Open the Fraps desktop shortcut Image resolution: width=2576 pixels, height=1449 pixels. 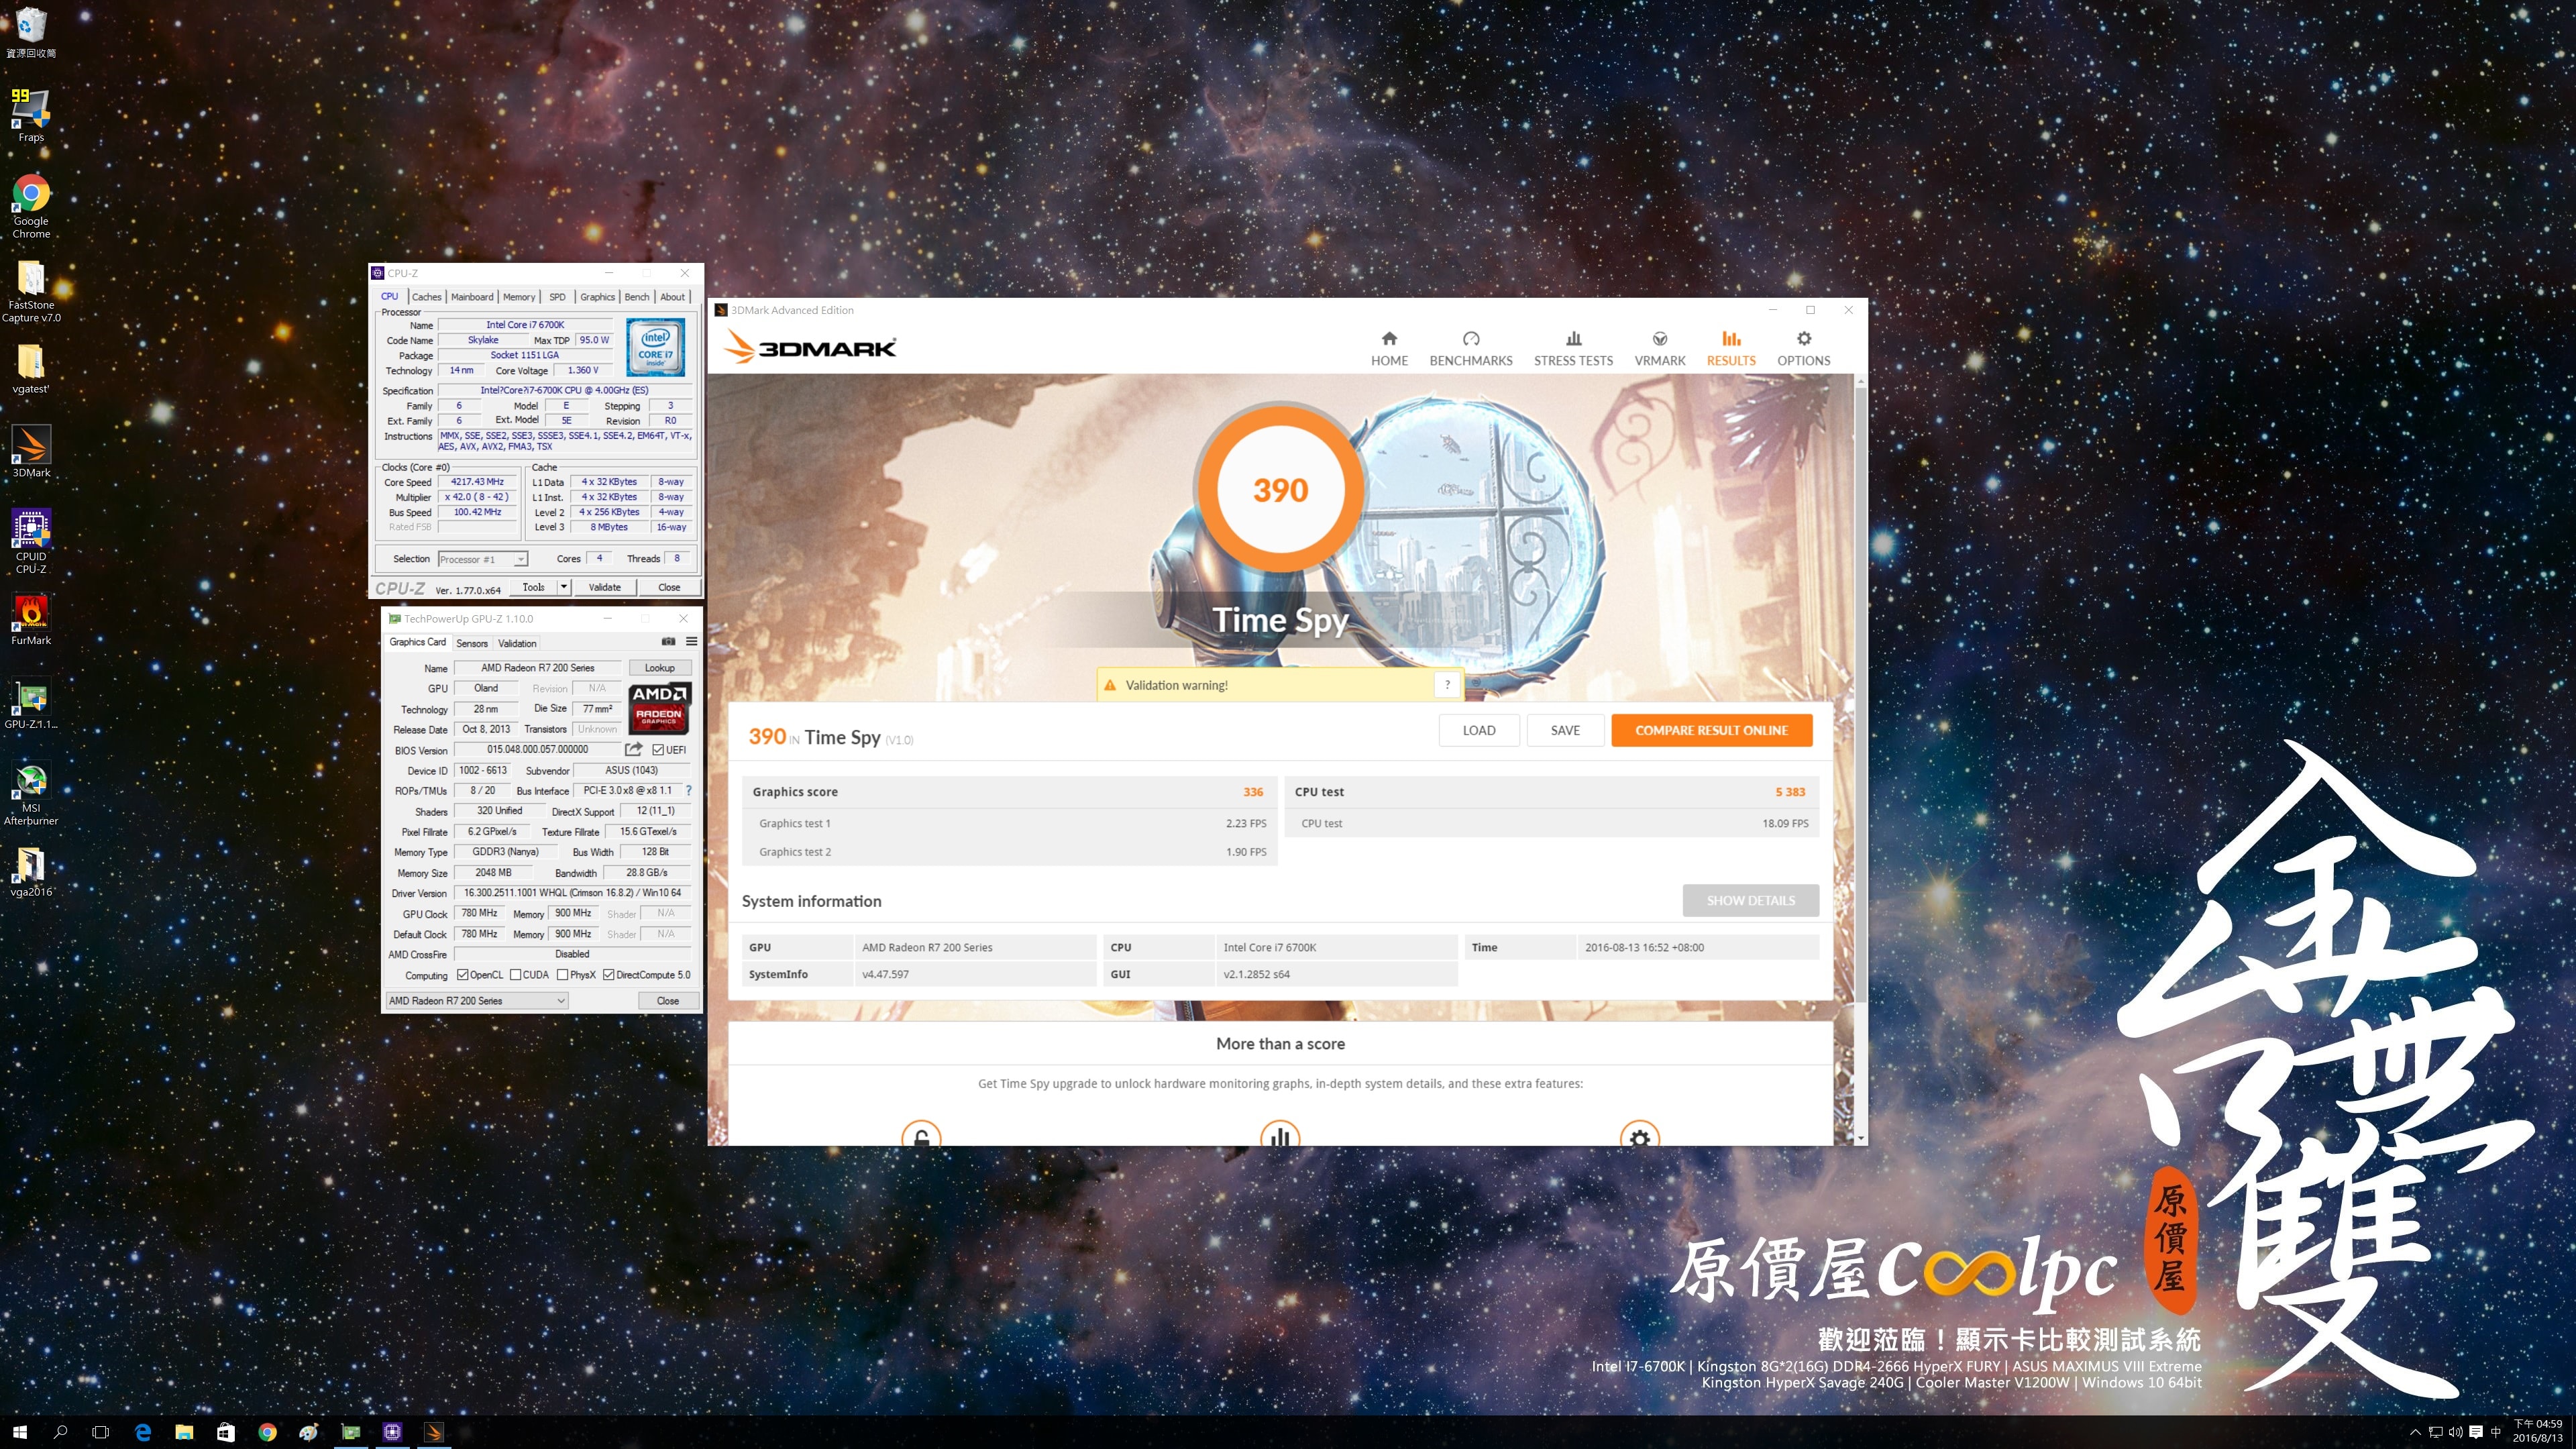tap(31, 115)
